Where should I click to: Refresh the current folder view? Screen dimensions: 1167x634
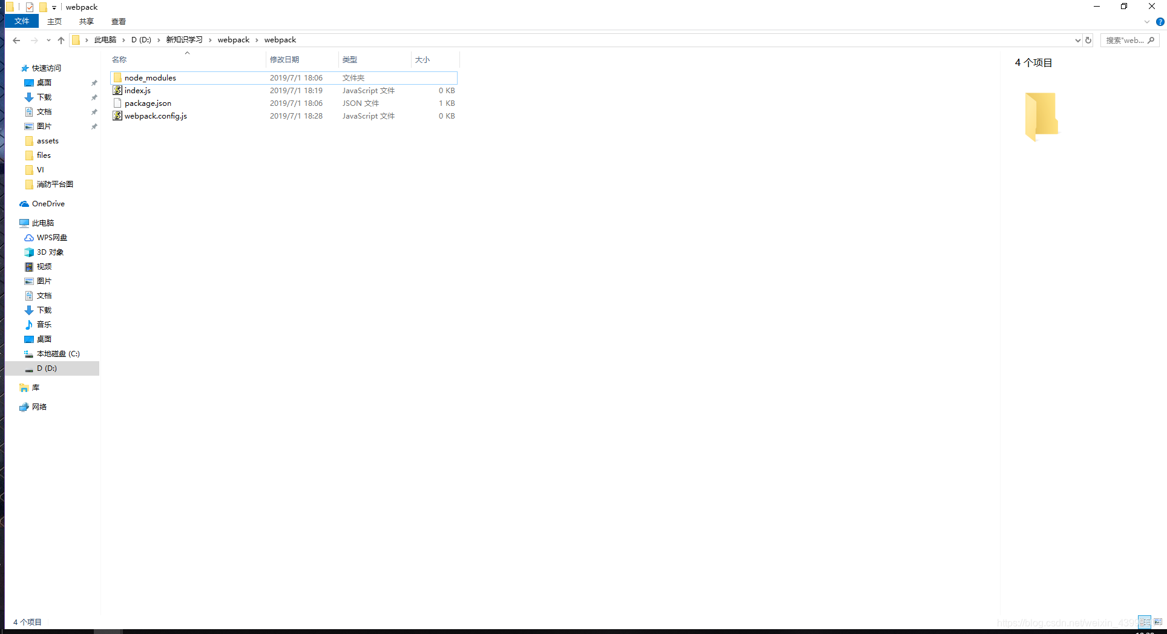1088,40
